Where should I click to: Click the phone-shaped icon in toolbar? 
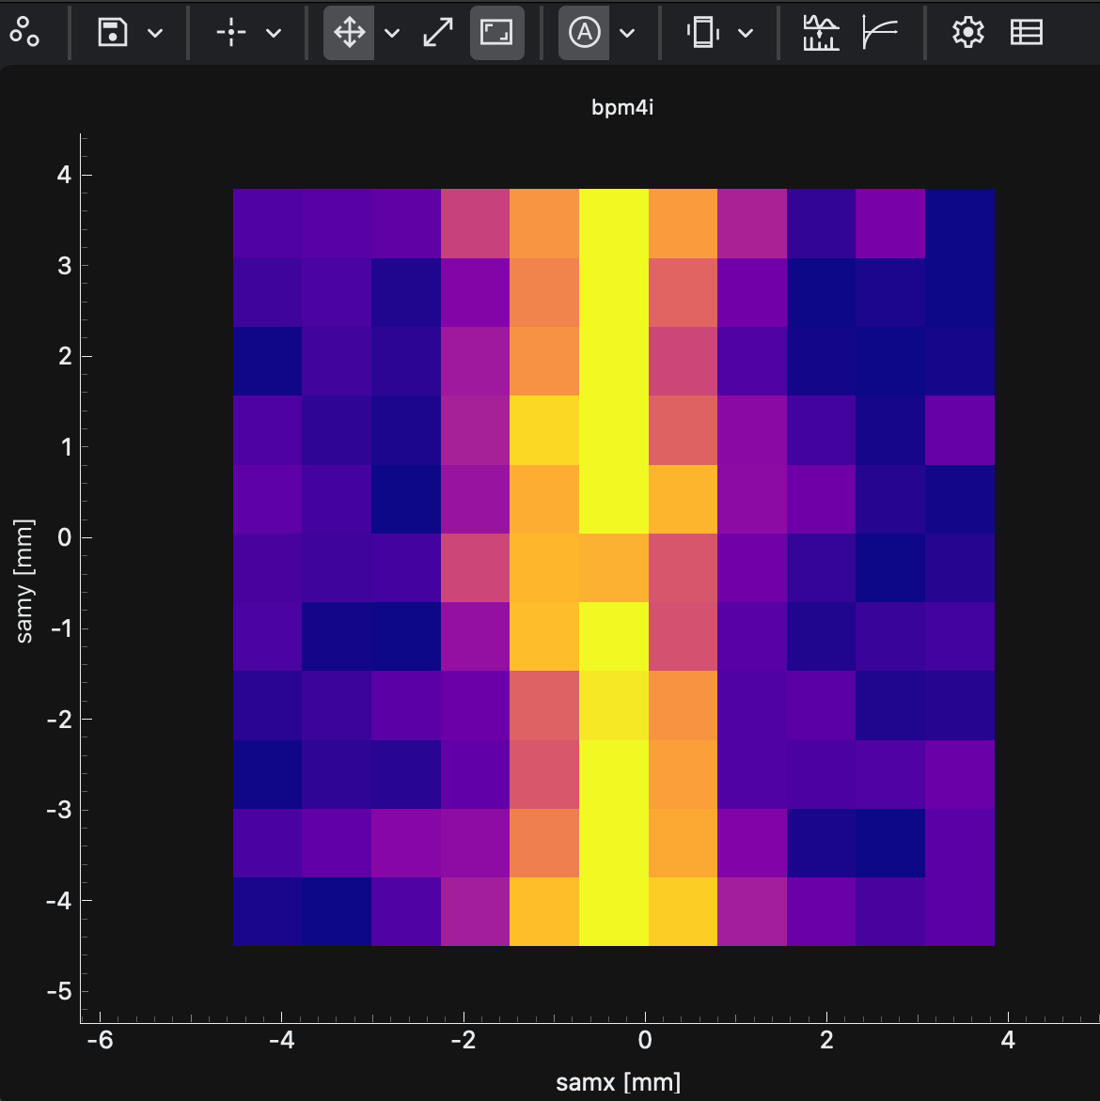(x=702, y=32)
